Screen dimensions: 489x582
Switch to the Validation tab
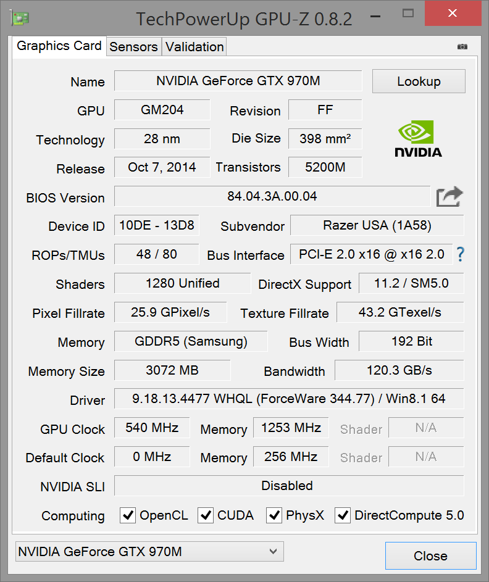(x=194, y=47)
